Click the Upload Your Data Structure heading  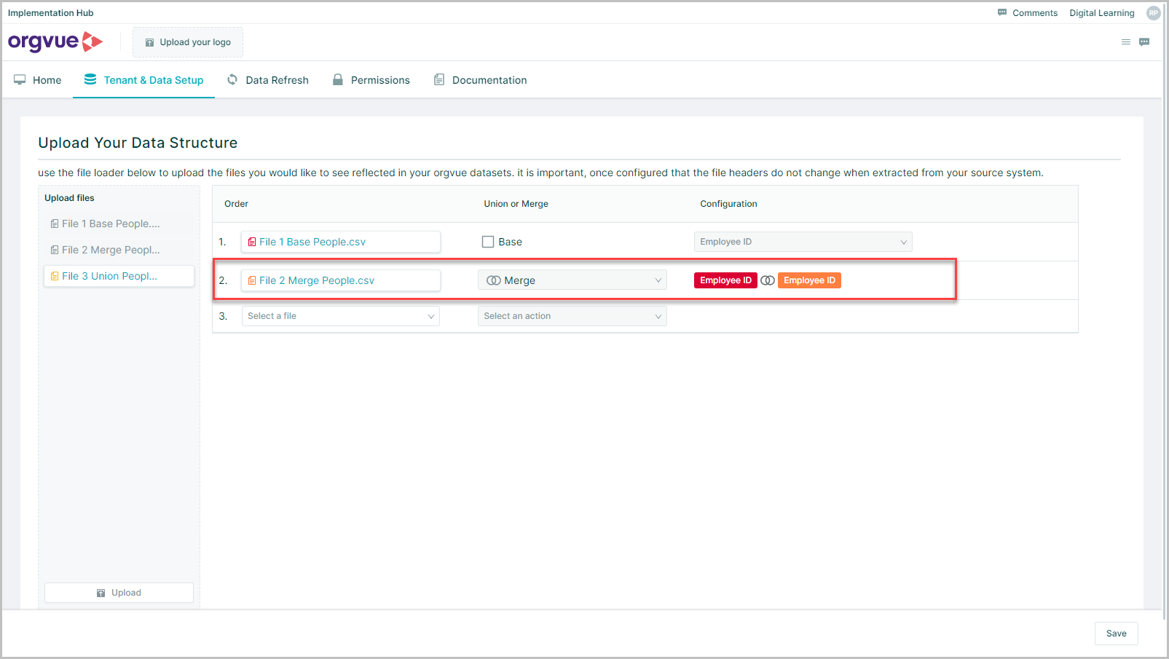(138, 143)
